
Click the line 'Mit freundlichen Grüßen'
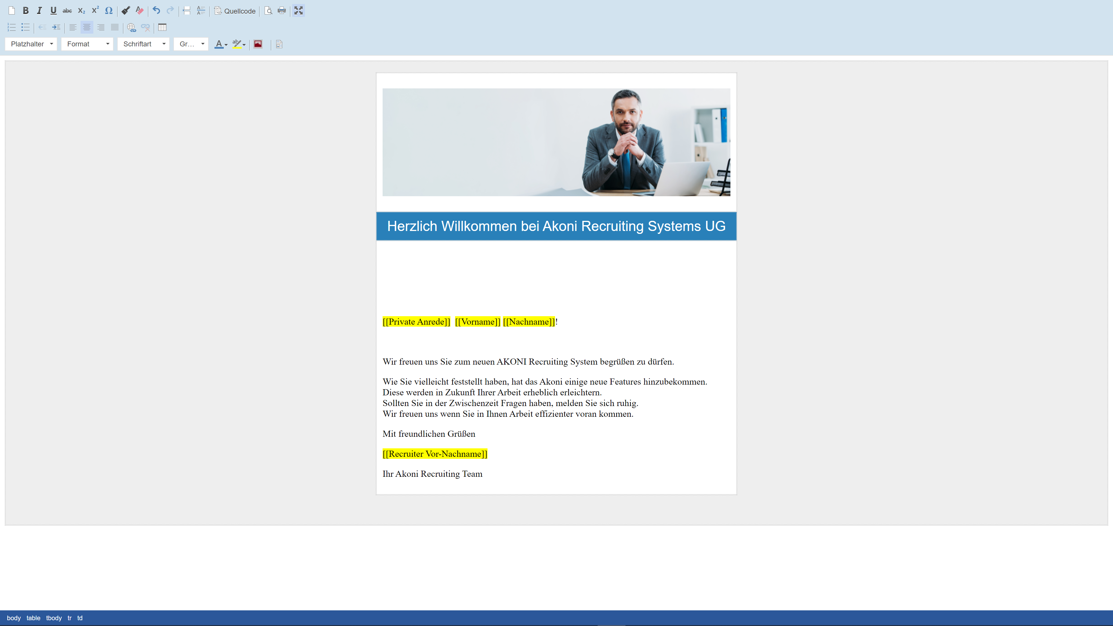click(x=429, y=434)
